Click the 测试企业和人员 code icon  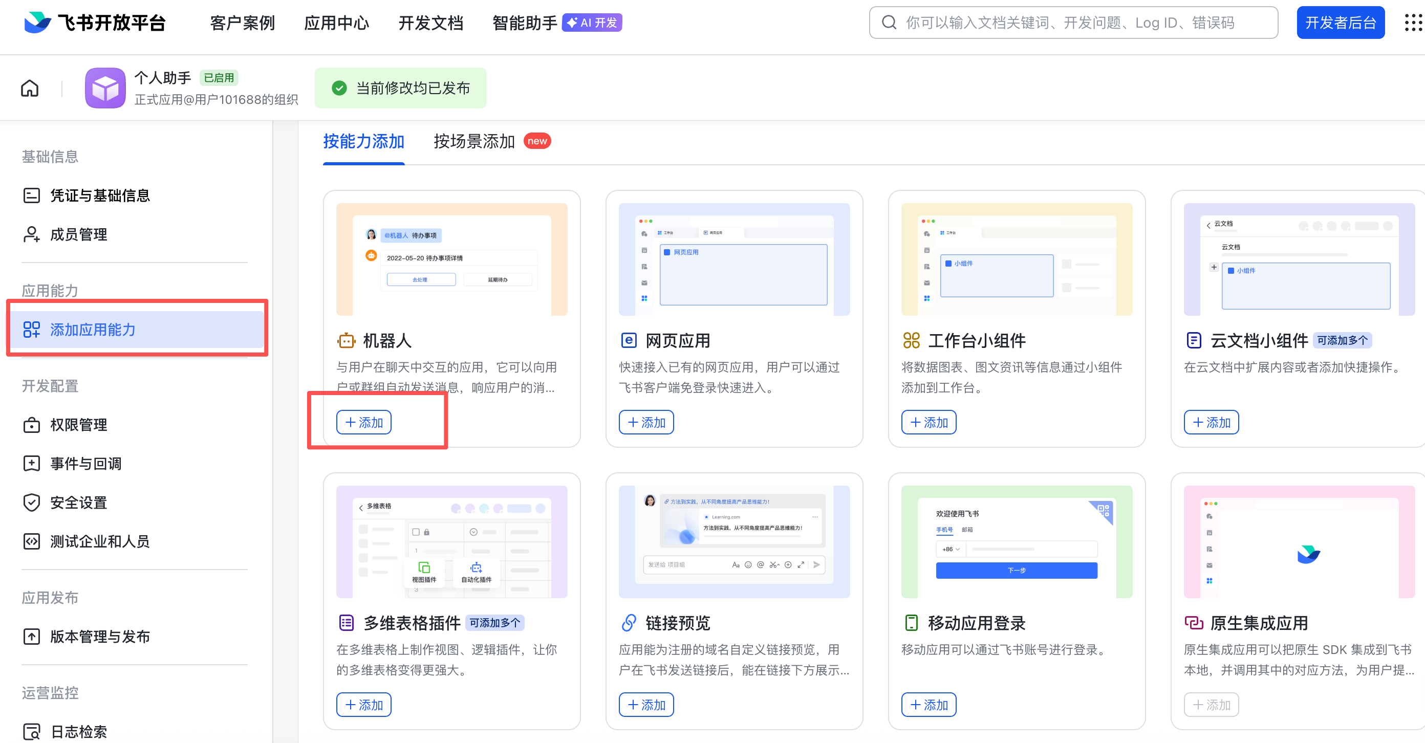[31, 541]
